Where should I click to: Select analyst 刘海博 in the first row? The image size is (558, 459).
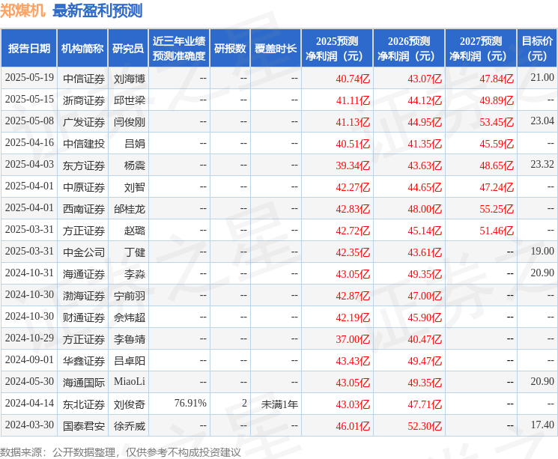[129, 79]
